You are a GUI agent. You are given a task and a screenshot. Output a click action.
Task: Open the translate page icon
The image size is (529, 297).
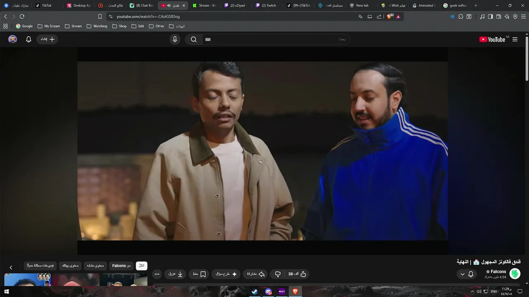[360, 16]
